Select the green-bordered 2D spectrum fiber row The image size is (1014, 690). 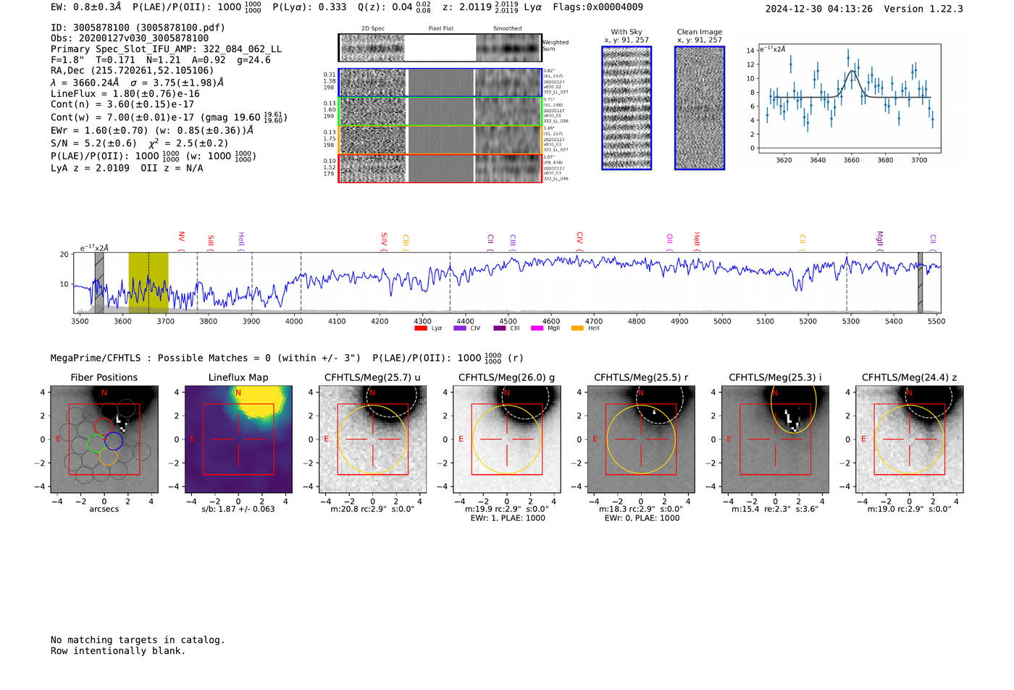(x=440, y=112)
